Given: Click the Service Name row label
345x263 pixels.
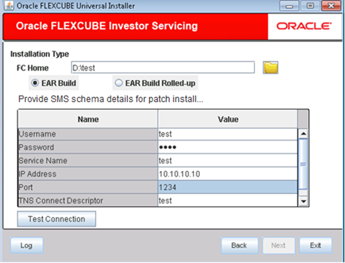Looking at the screenshot, I should tap(88, 161).
